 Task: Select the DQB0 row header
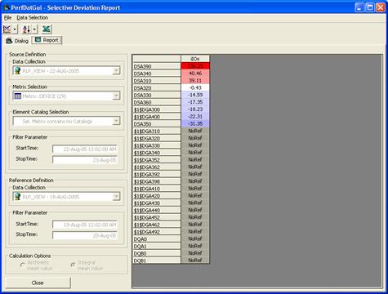157,253
